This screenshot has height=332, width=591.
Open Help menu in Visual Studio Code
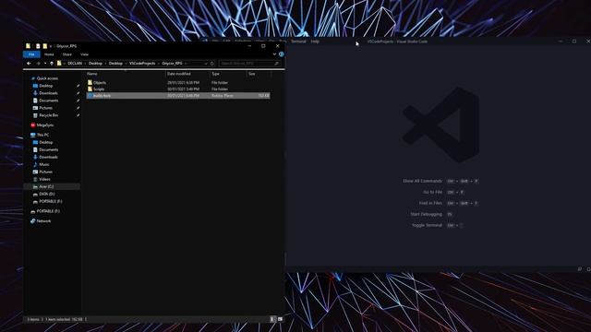pos(315,41)
